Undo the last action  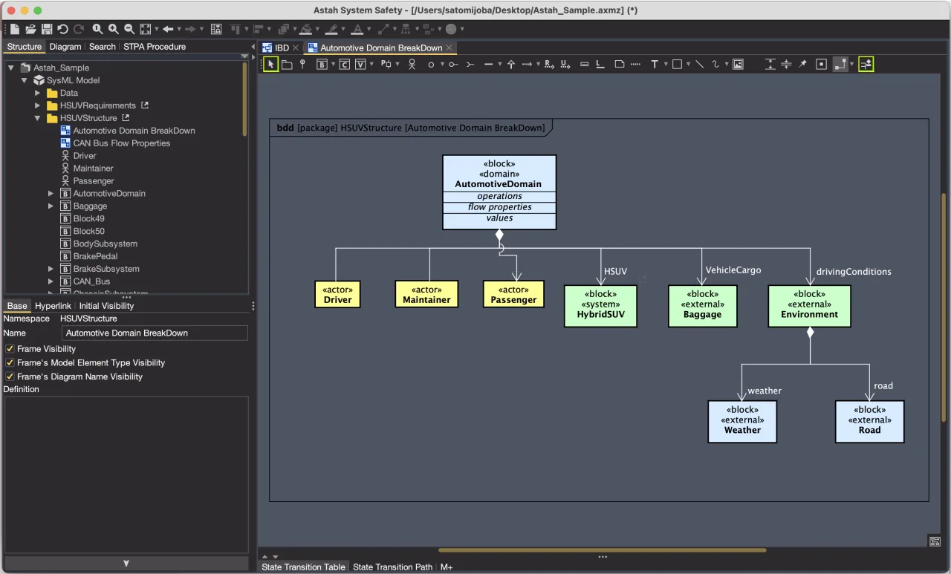pyautogui.click(x=62, y=29)
